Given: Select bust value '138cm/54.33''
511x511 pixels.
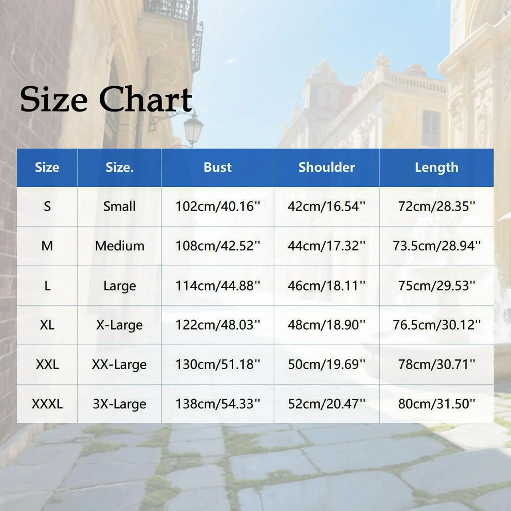Looking at the screenshot, I should tap(217, 404).
